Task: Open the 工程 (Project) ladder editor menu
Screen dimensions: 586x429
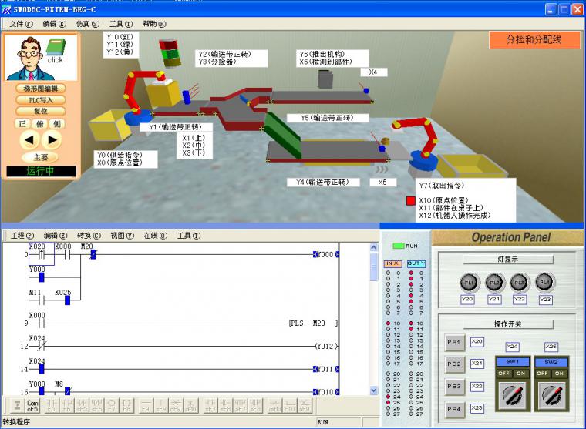Action: tap(22, 236)
